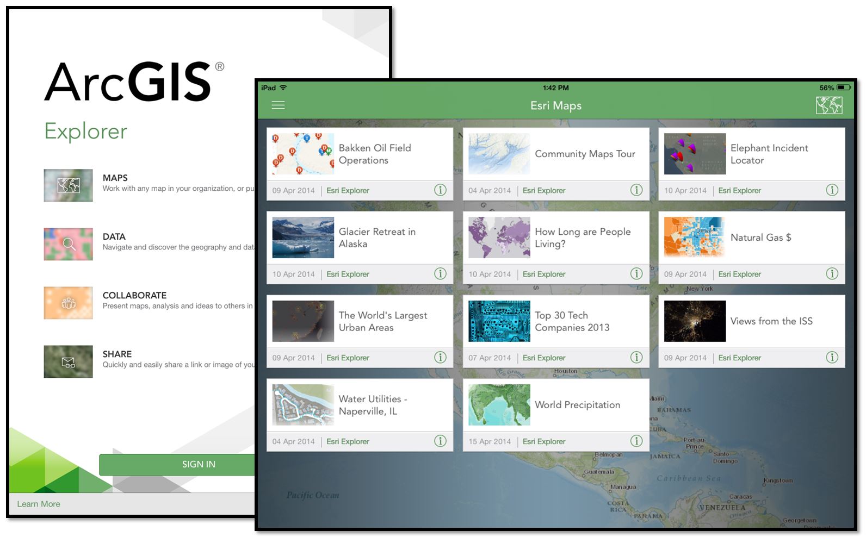Screen dimensions: 866x537
Task: Click the COLLABORATE heading
Action: click(x=135, y=295)
